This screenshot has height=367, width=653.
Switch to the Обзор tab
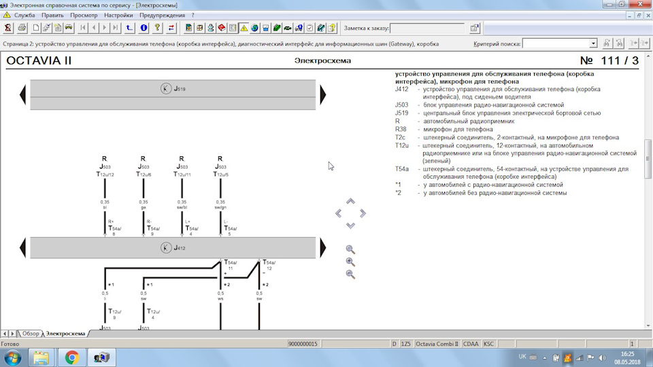[x=31, y=334]
